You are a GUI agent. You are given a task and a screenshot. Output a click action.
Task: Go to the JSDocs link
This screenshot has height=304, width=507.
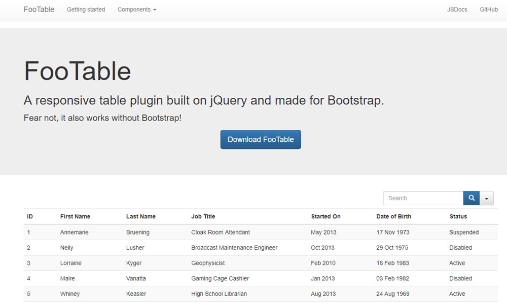(x=457, y=9)
